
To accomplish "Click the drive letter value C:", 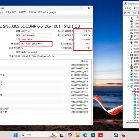I will [22, 48].
